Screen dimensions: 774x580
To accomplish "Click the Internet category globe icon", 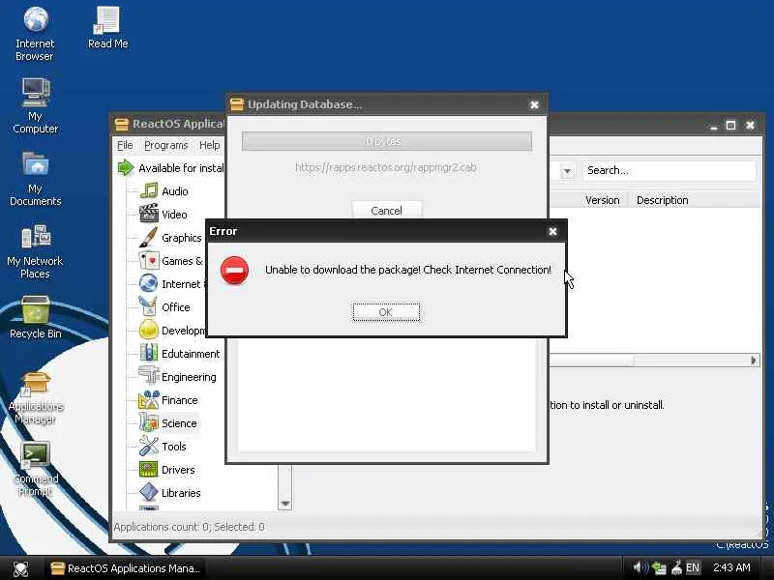I will (149, 283).
